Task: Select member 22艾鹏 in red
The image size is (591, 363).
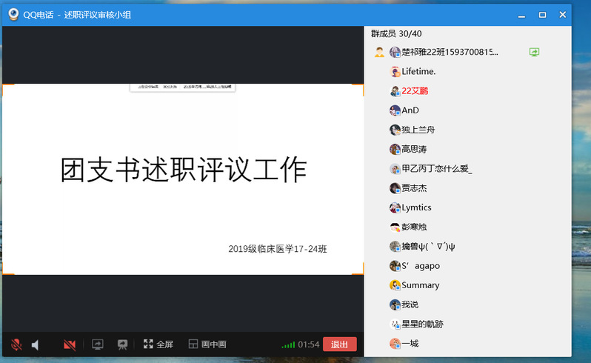Action: 414,91
